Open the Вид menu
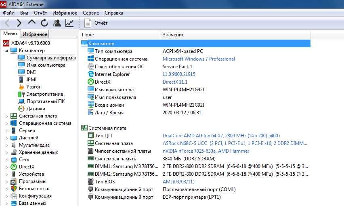This screenshot has width=344, height=206. [24, 13]
